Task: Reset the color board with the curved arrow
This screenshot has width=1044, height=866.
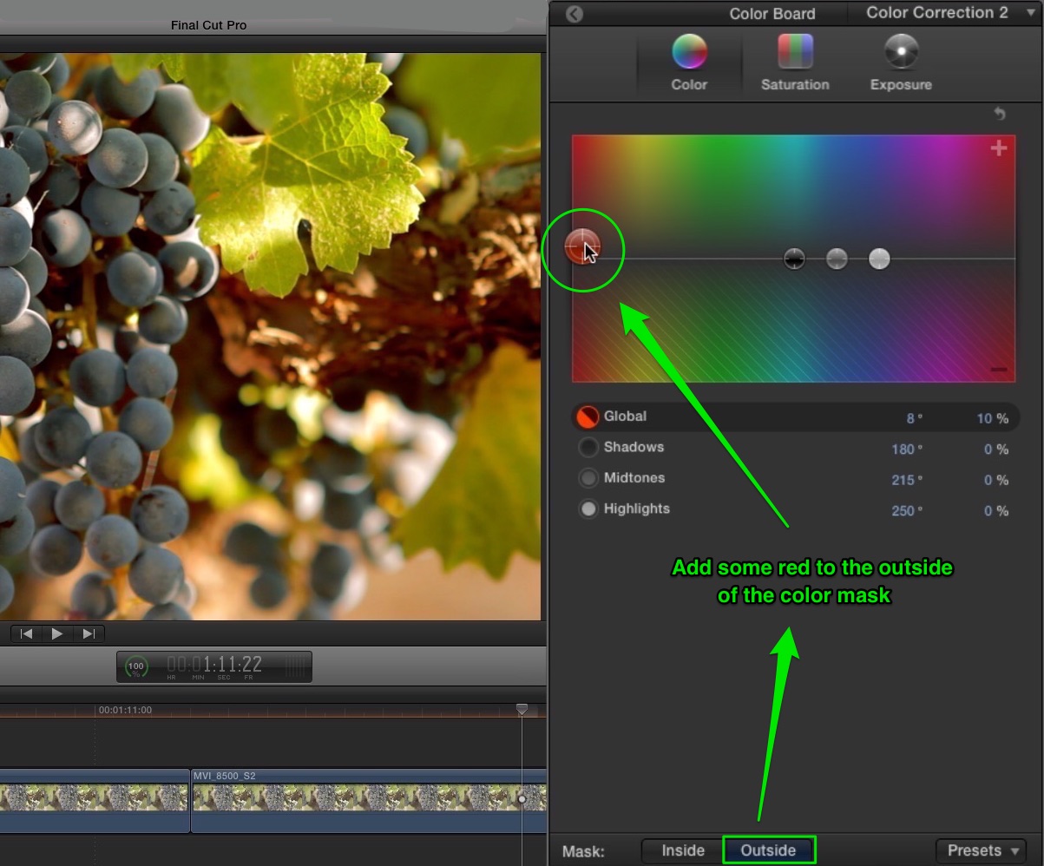Action: [1000, 114]
